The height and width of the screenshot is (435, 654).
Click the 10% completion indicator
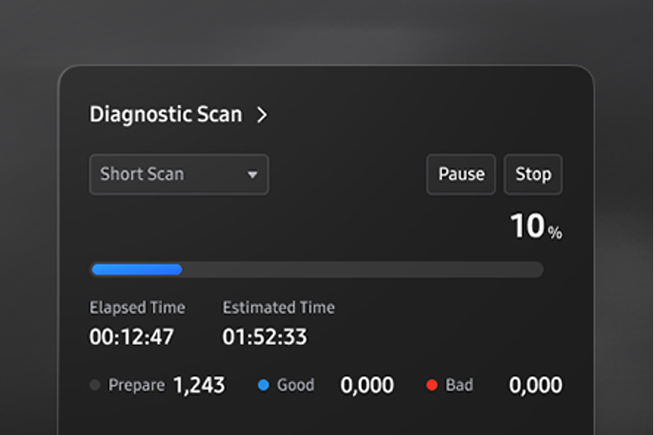coord(534,225)
